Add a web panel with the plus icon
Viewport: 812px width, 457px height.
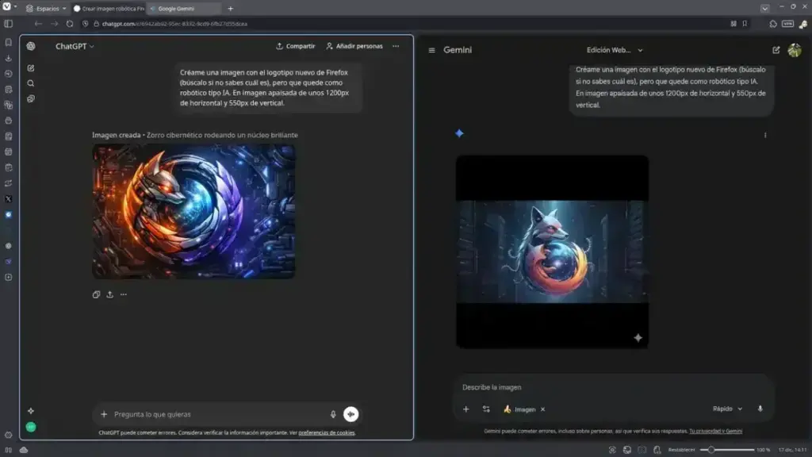8,277
